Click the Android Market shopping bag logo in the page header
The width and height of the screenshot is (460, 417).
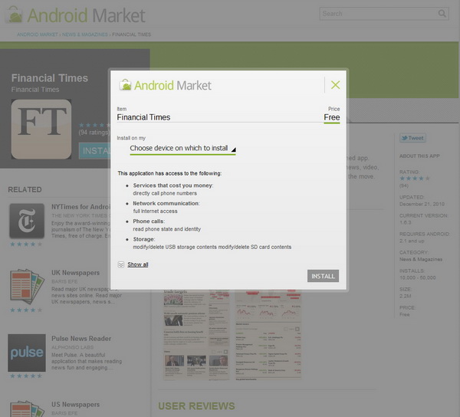tap(15, 15)
